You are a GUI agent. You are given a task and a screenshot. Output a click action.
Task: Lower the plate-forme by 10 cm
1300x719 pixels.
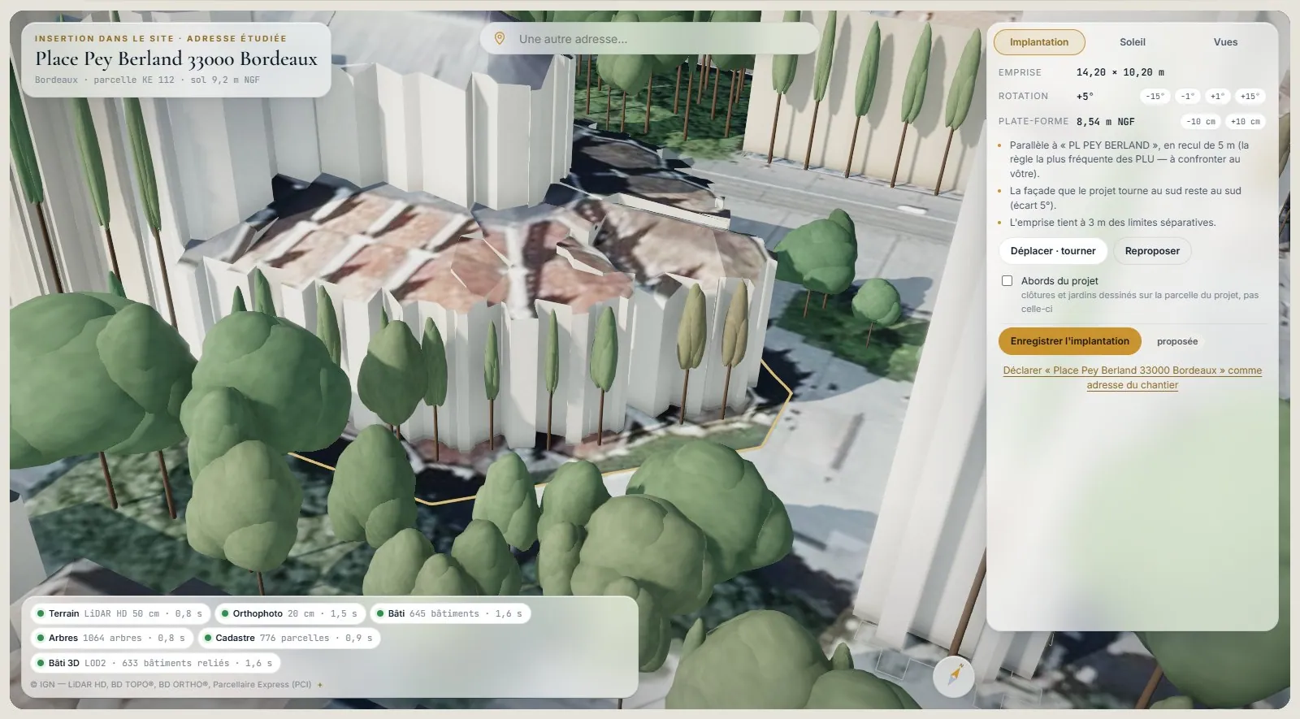[x=1201, y=122]
